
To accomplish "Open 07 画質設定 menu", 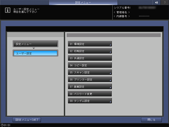I will tap(90, 87).
